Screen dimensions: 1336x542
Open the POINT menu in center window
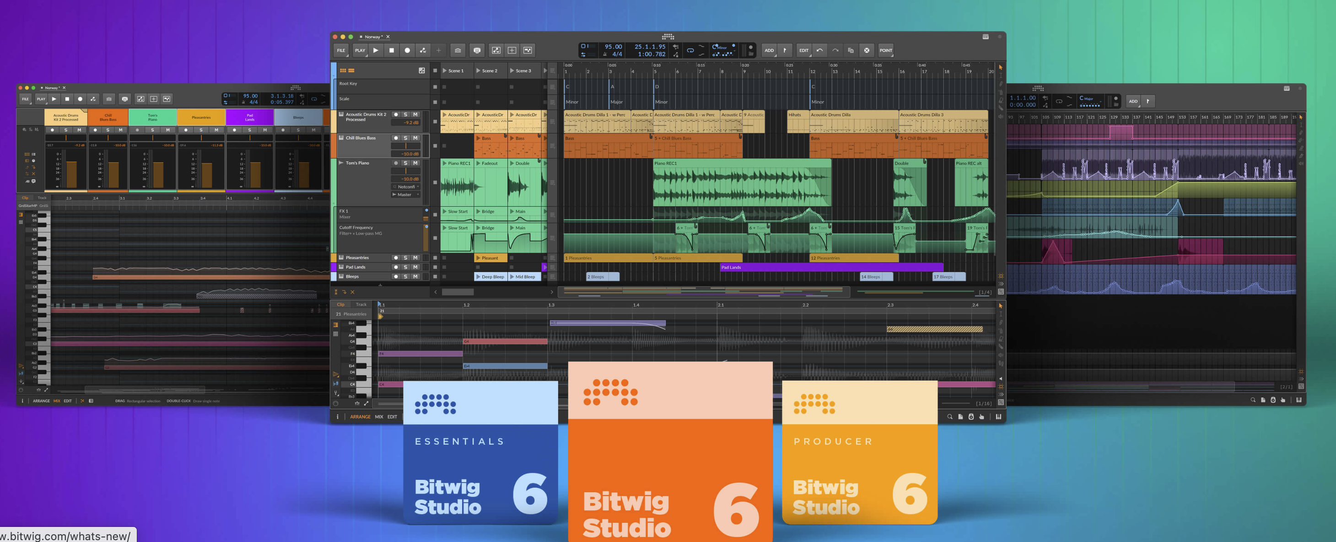click(x=886, y=50)
